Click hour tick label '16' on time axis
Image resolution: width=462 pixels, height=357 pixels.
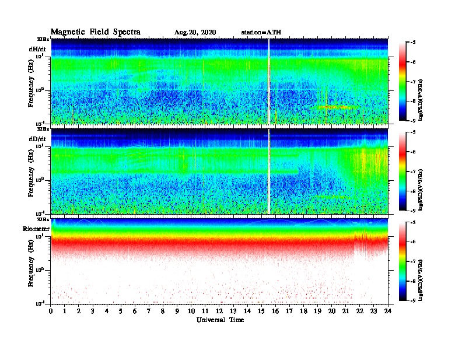click(x=275, y=311)
